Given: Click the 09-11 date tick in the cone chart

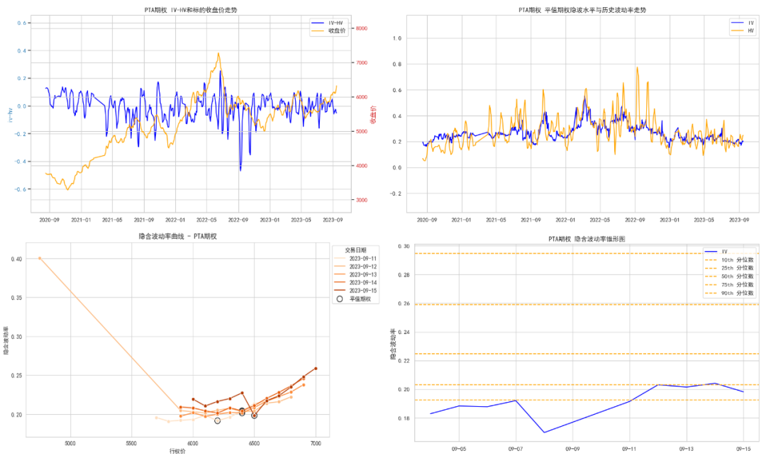Looking at the screenshot, I should click(x=629, y=449).
